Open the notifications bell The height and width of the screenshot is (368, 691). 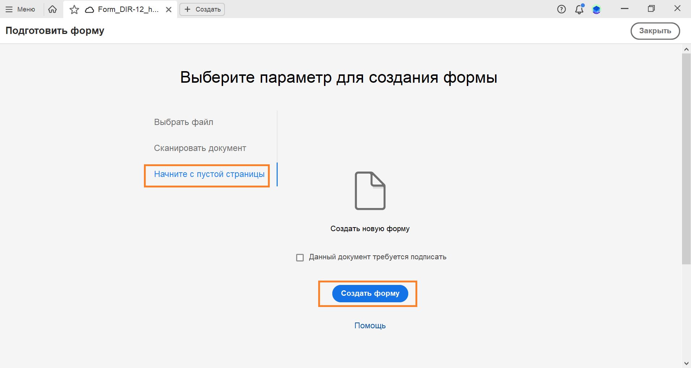point(579,10)
